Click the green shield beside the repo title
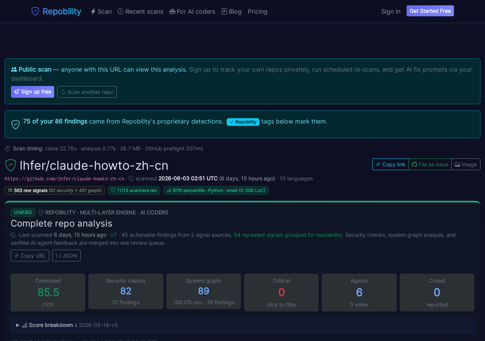 11,165
